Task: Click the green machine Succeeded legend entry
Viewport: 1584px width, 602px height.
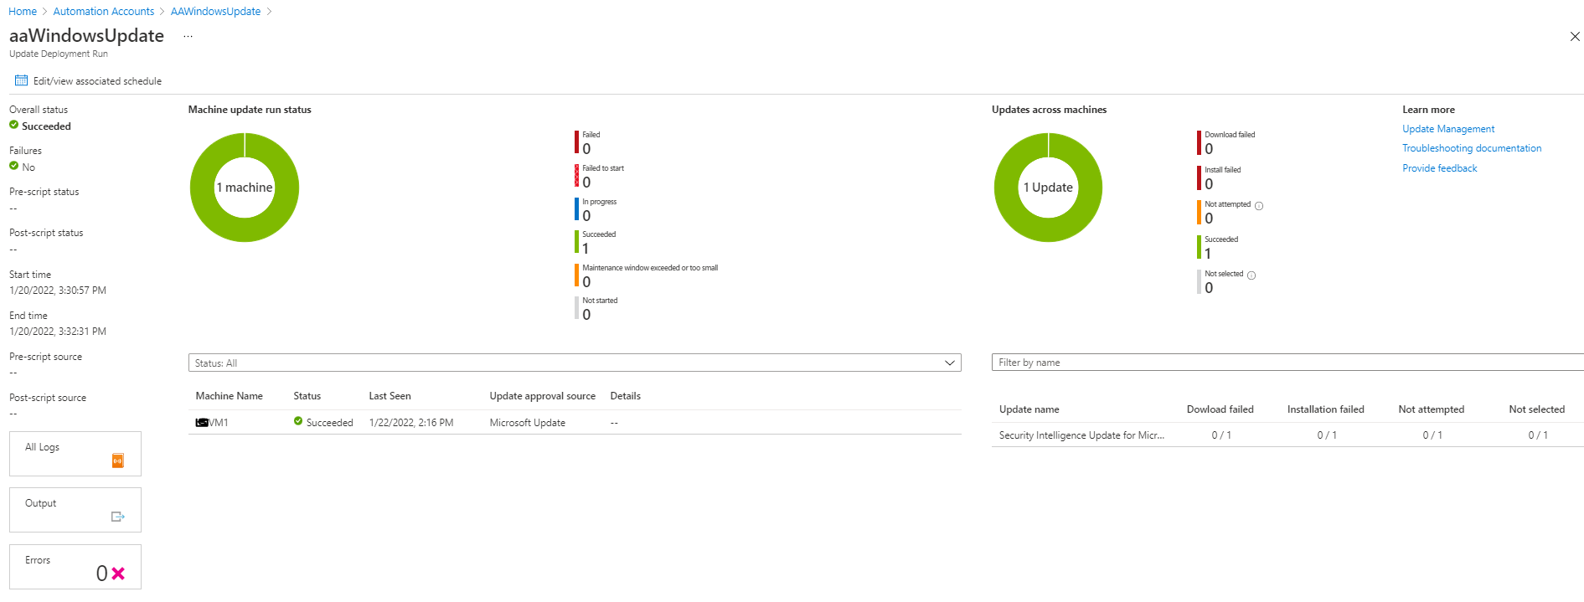Action: point(596,242)
